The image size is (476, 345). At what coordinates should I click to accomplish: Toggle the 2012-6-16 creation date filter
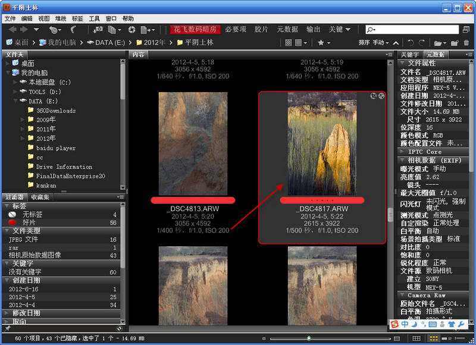63,289
